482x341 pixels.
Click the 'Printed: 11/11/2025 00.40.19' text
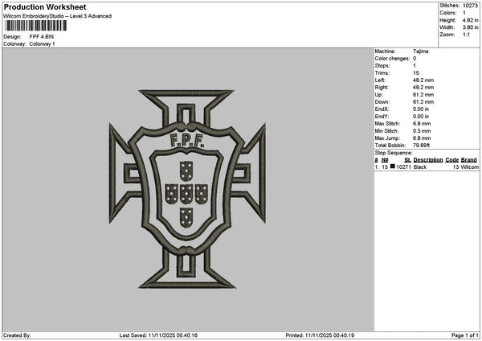[x=320, y=335]
